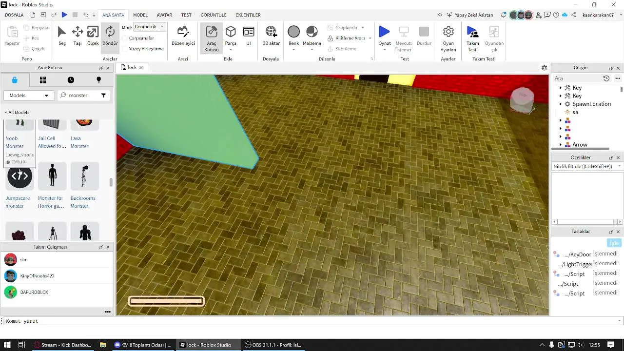Open Nitelik filtrele dropdown arrow
Screen dimensions: 624x351
click(x=619, y=167)
